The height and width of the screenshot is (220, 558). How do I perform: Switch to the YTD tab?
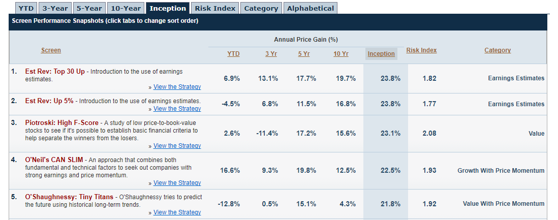(x=26, y=8)
